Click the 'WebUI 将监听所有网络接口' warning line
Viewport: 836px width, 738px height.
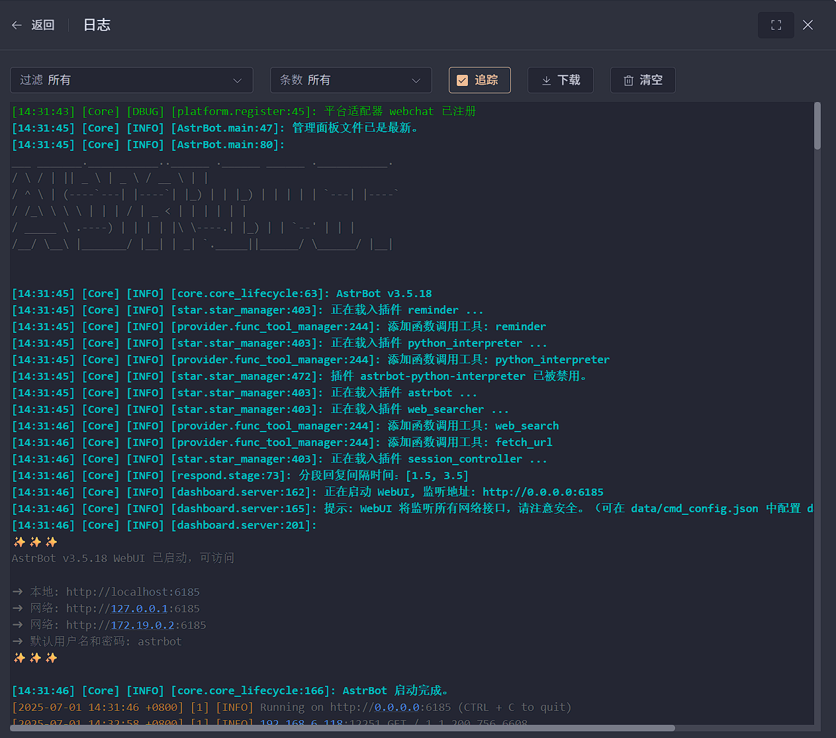(x=413, y=509)
